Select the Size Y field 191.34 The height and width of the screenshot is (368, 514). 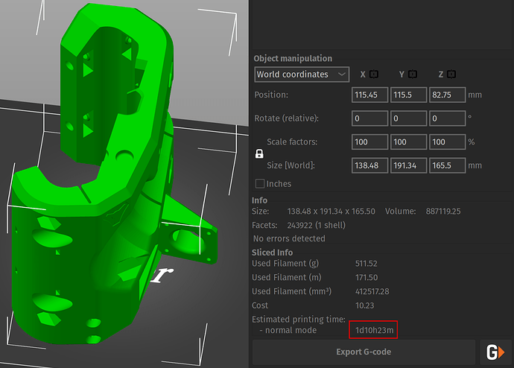[408, 165]
